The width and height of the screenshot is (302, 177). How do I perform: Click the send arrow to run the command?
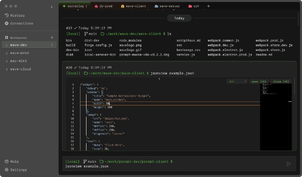coord(289,163)
